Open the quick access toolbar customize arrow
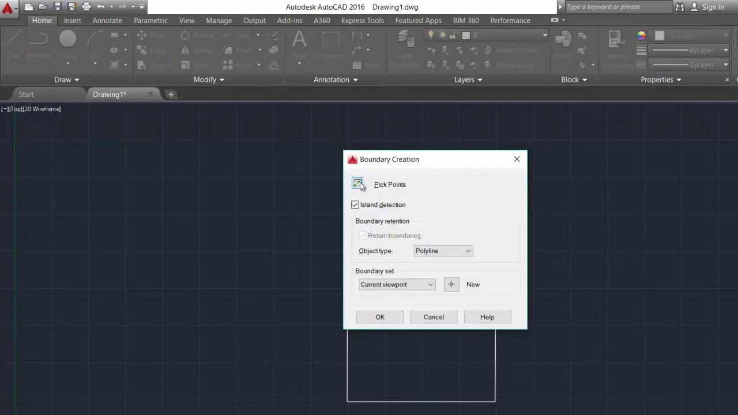This screenshot has width=738, height=415. (142, 7)
